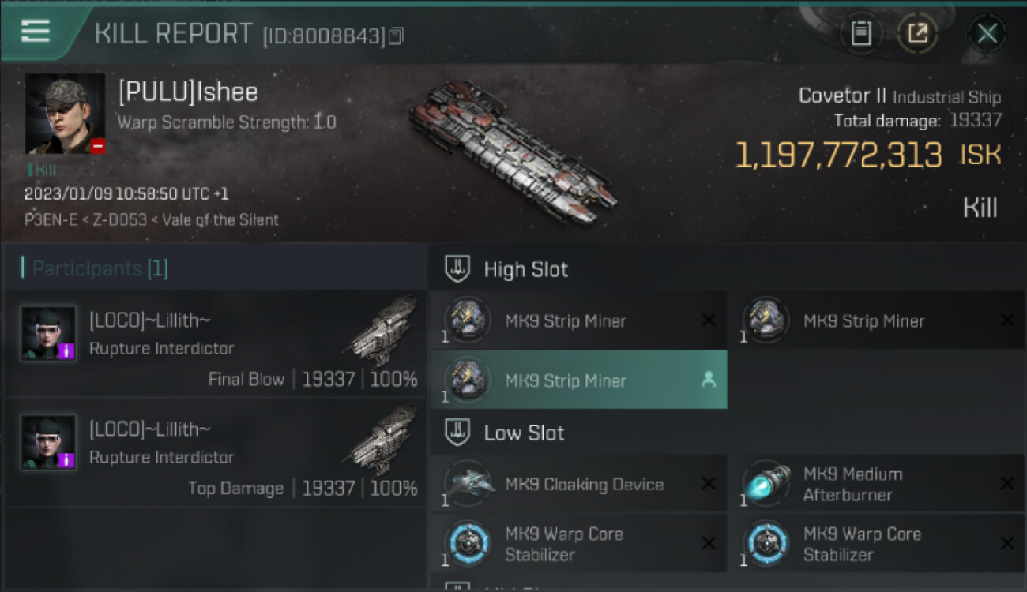Open Ishee's character portrait
Viewport: 1027px width, 592px height.
click(x=65, y=114)
